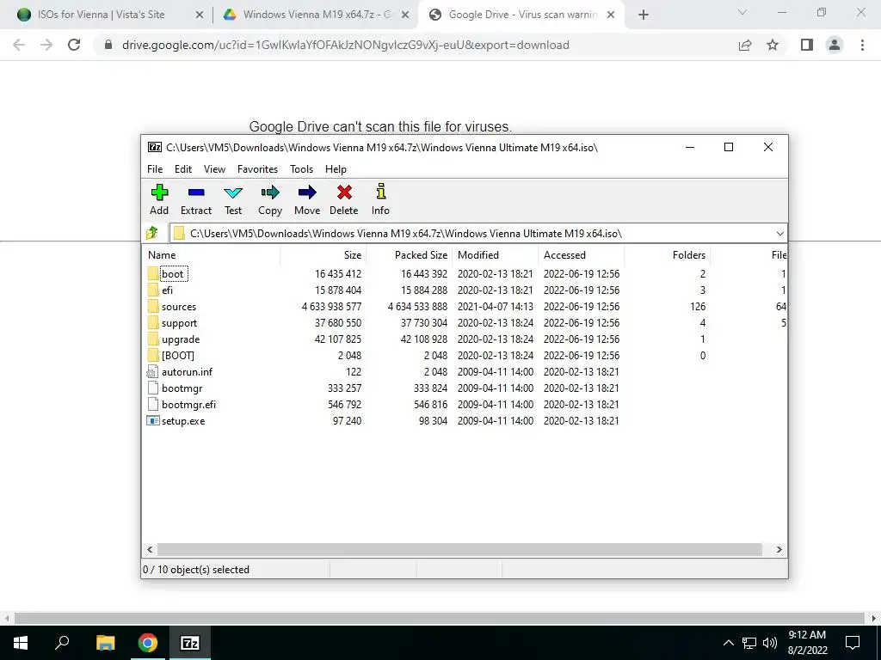Click the Chrome forward arrow
This screenshot has height=660, width=881.
[x=46, y=45]
